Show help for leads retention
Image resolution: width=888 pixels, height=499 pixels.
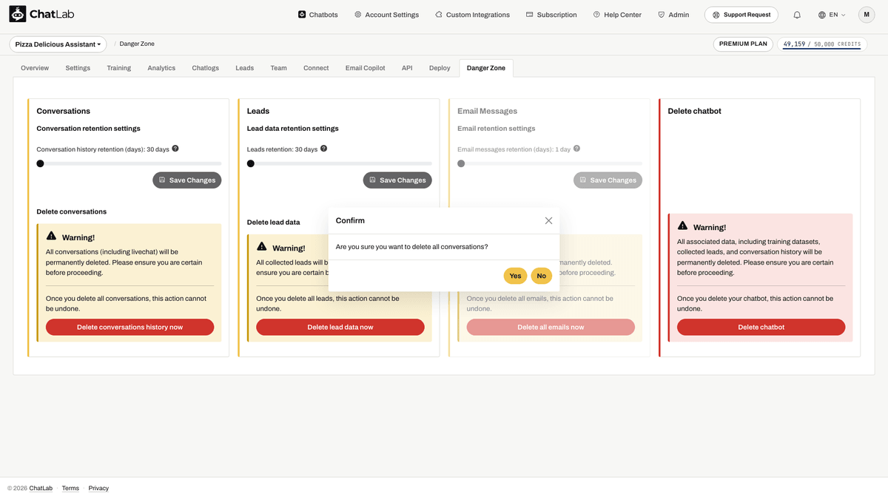coord(323,149)
